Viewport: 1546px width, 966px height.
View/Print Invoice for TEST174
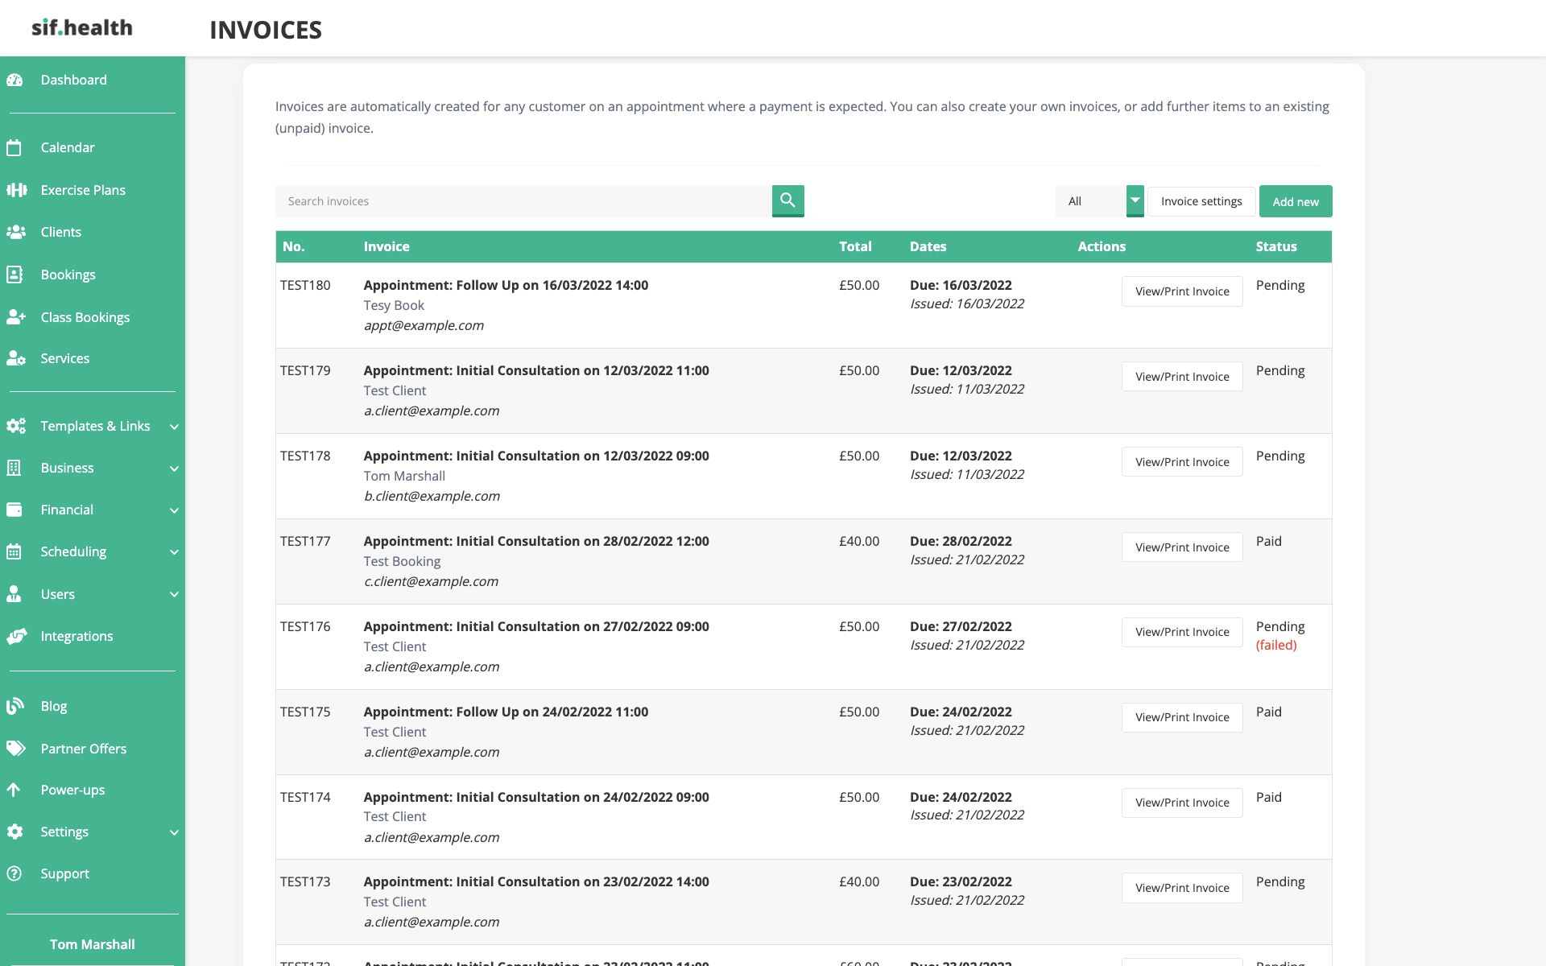[1182, 803]
